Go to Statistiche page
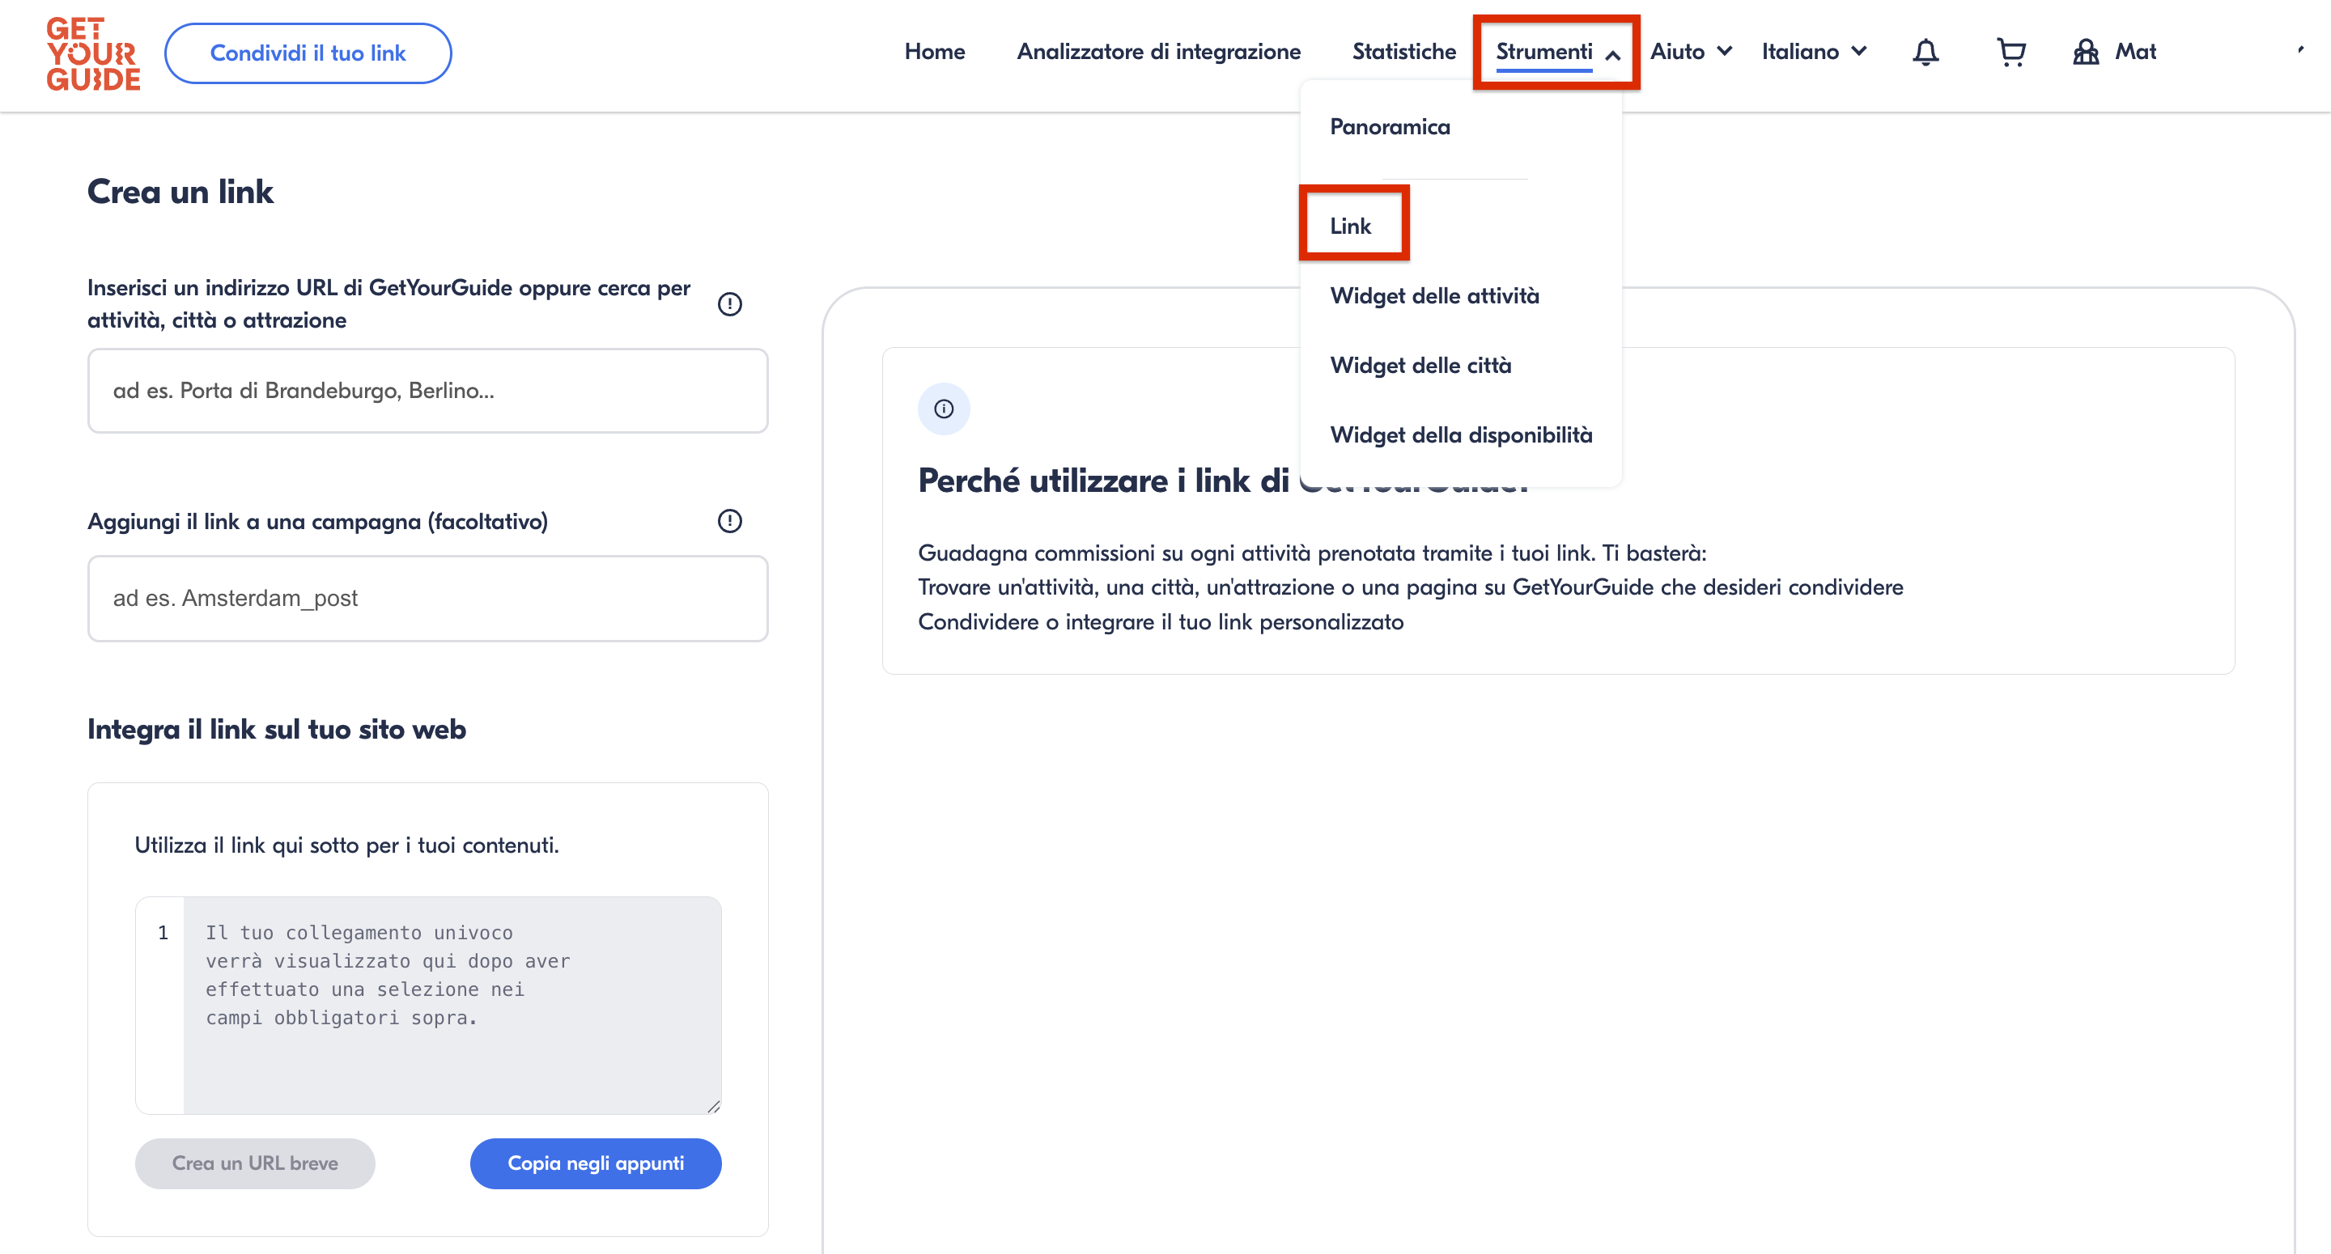The image size is (2331, 1254). point(1403,53)
